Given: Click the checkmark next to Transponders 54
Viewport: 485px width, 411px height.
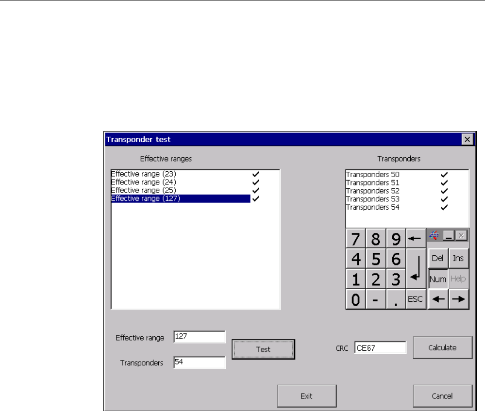Looking at the screenshot, I should click(444, 207).
